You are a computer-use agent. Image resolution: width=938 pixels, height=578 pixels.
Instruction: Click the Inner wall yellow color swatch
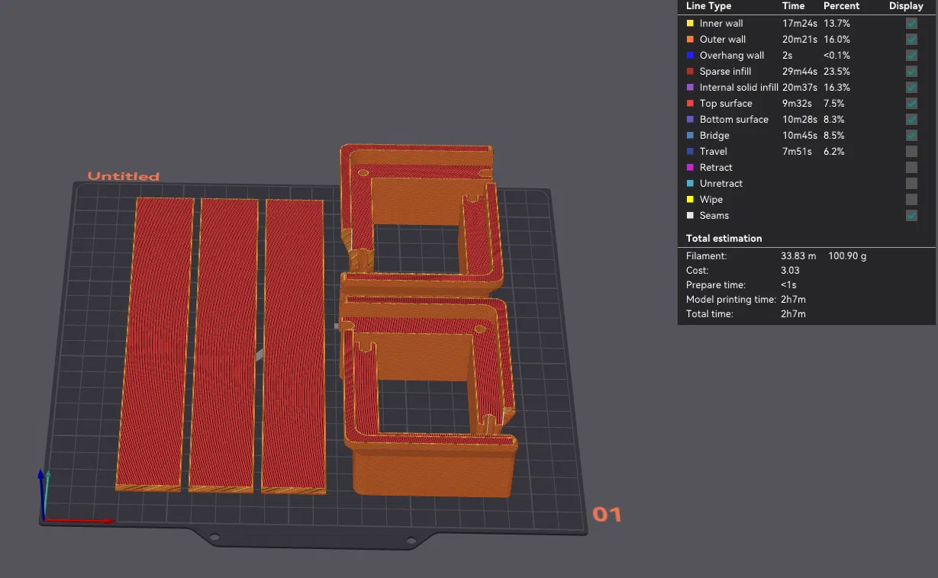690,24
